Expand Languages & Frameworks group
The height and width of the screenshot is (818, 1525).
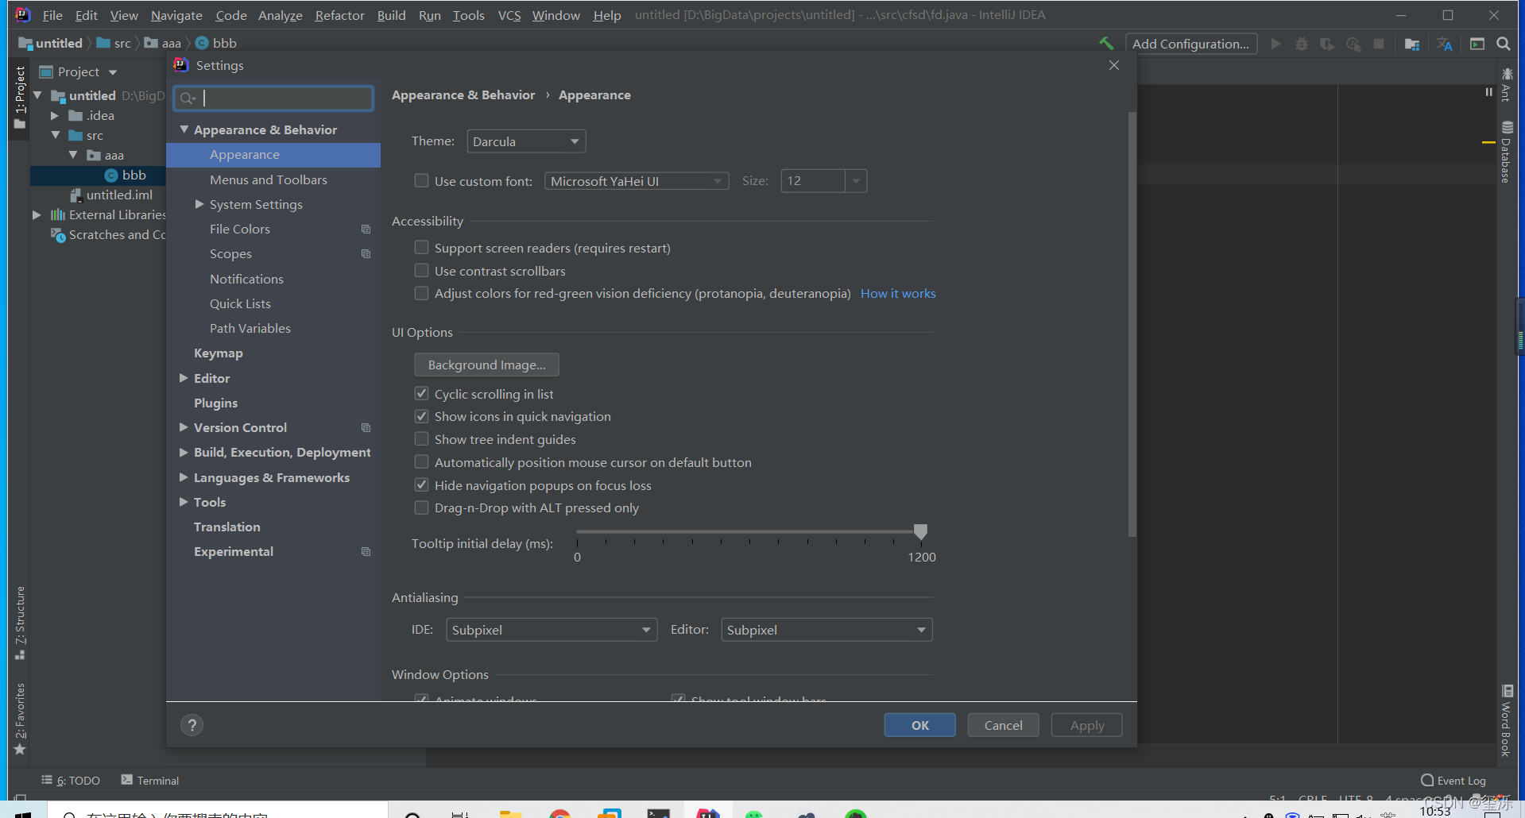[184, 477]
